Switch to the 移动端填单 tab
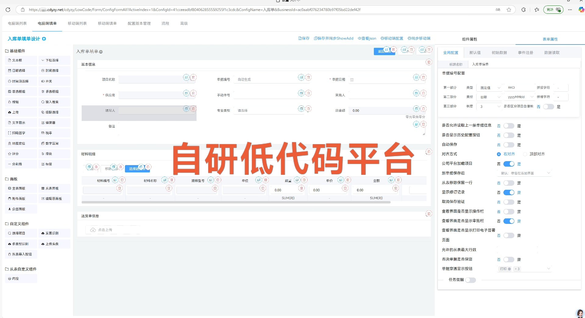 click(x=107, y=23)
